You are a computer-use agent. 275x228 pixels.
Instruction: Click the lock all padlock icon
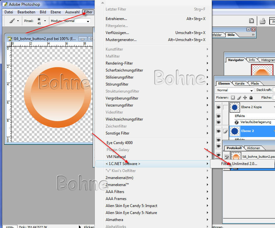click(x=251, y=98)
